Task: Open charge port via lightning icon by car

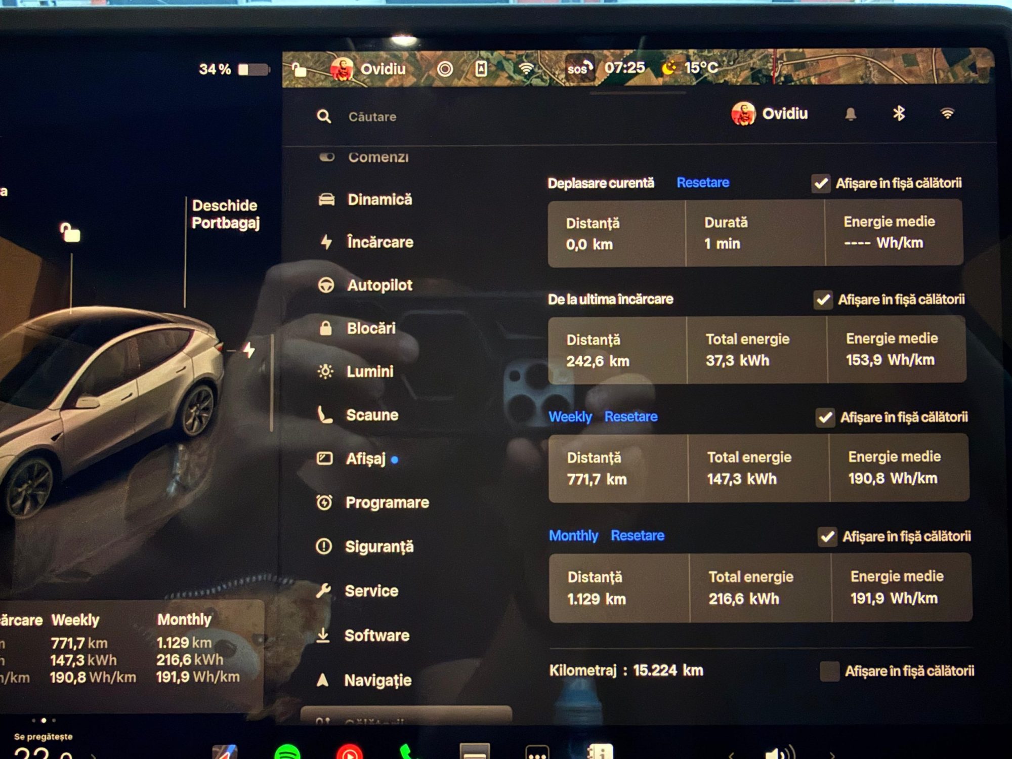Action: tap(249, 350)
